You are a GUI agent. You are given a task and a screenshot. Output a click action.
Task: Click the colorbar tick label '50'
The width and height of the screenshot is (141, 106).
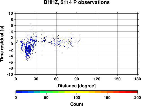(x=46, y=98)
